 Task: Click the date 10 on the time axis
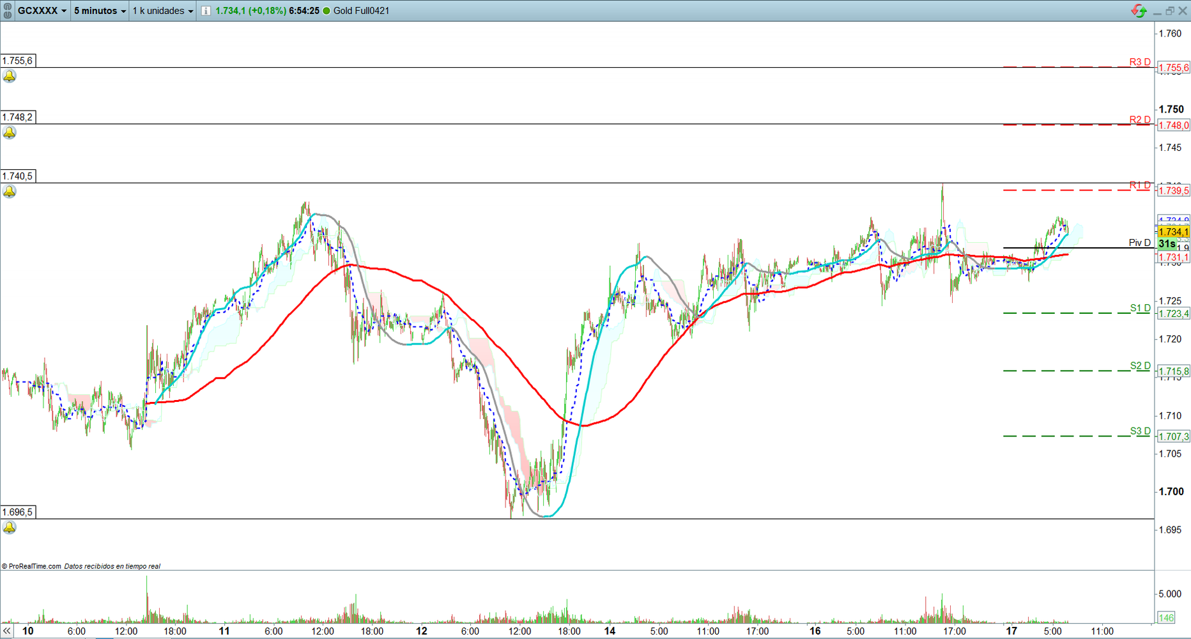click(x=27, y=631)
